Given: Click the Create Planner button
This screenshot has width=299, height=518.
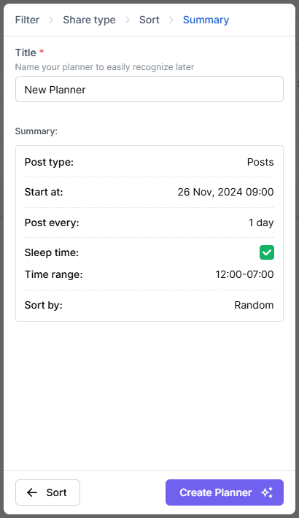Looking at the screenshot, I should point(225,492).
